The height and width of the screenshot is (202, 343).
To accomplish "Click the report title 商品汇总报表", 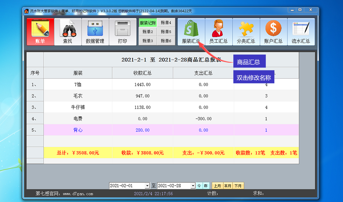I will click(x=204, y=59).
